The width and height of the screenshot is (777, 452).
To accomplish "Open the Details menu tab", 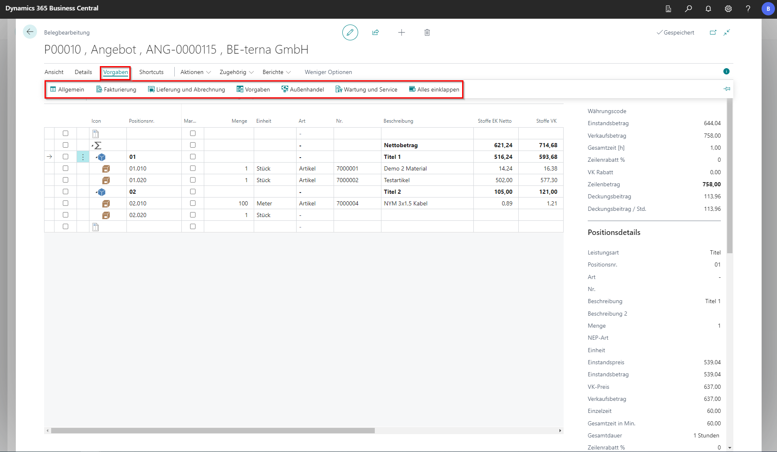I will click(x=83, y=72).
